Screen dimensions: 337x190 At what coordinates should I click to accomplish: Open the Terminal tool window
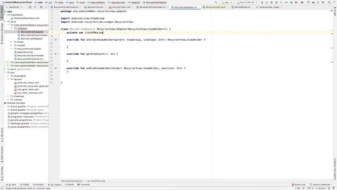click(x=84, y=185)
